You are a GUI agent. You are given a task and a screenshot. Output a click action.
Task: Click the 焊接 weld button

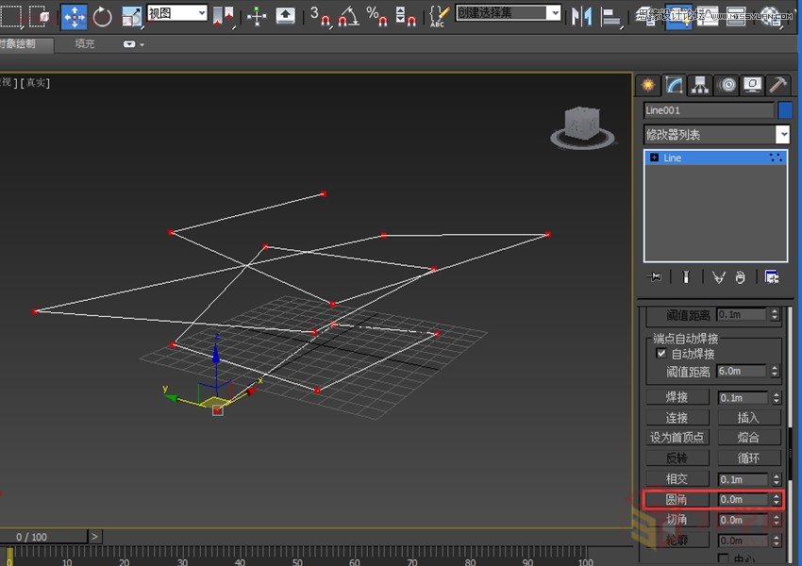coord(677,396)
